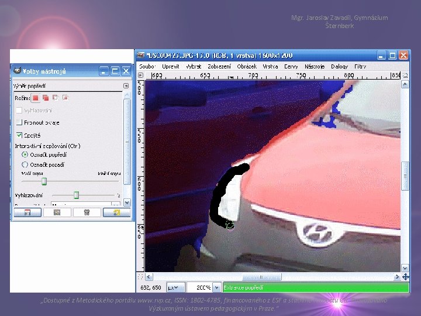Select the replace selection mode icon
421x316 pixels.
pos(35,98)
